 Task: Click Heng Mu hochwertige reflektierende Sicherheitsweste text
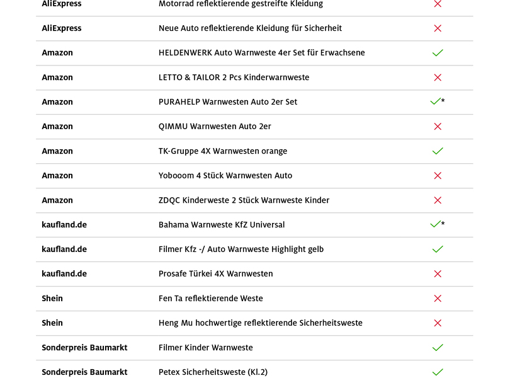(x=260, y=323)
